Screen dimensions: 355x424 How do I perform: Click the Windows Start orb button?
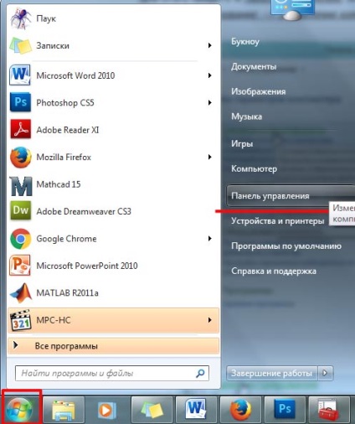click(x=20, y=409)
